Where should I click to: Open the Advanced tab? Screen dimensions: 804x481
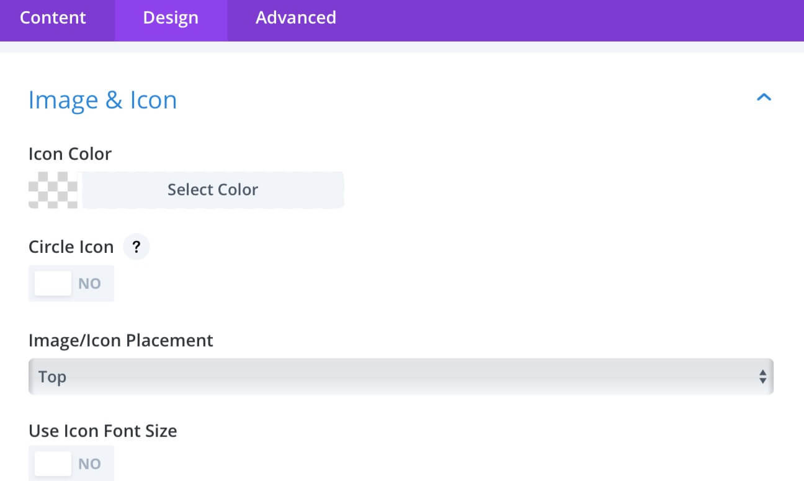tap(296, 17)
